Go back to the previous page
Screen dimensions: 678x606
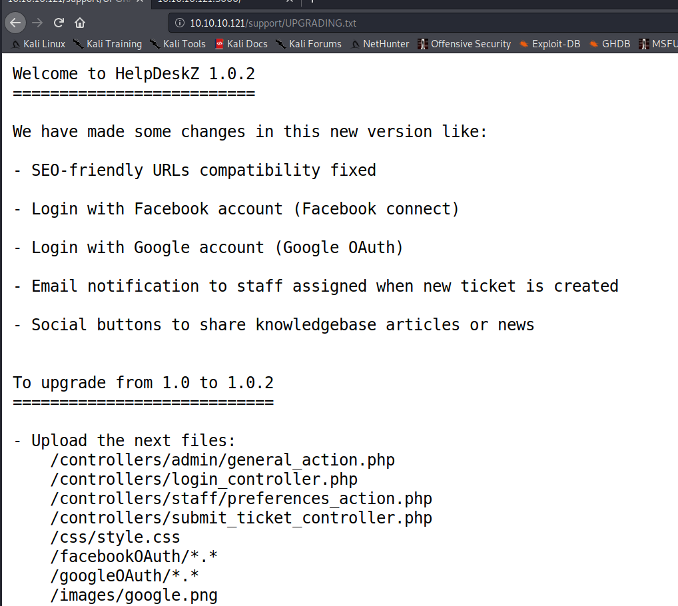[15, 23]
